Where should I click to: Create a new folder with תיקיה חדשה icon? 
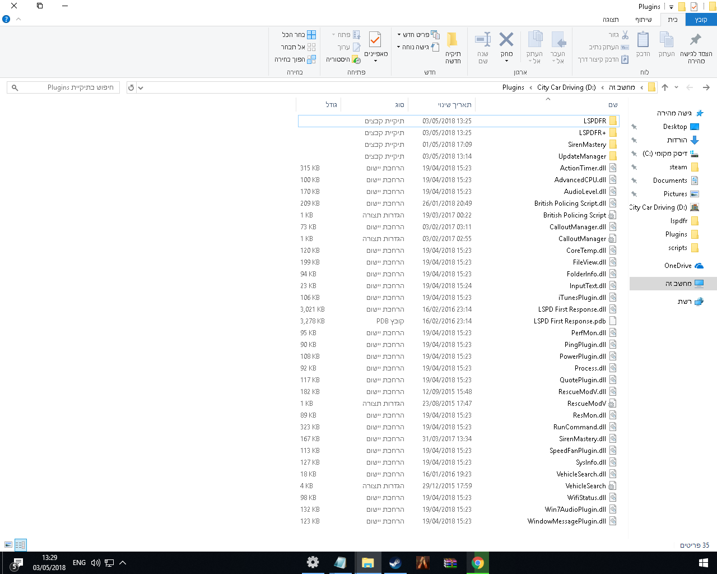click(453, 40)
